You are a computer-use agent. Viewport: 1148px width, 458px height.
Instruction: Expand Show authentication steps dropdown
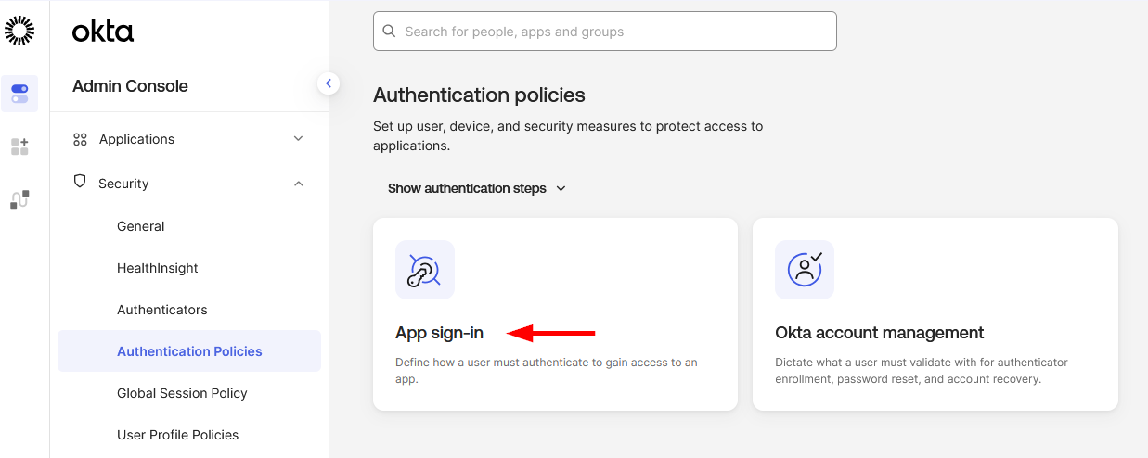click(x=476, y=188)
